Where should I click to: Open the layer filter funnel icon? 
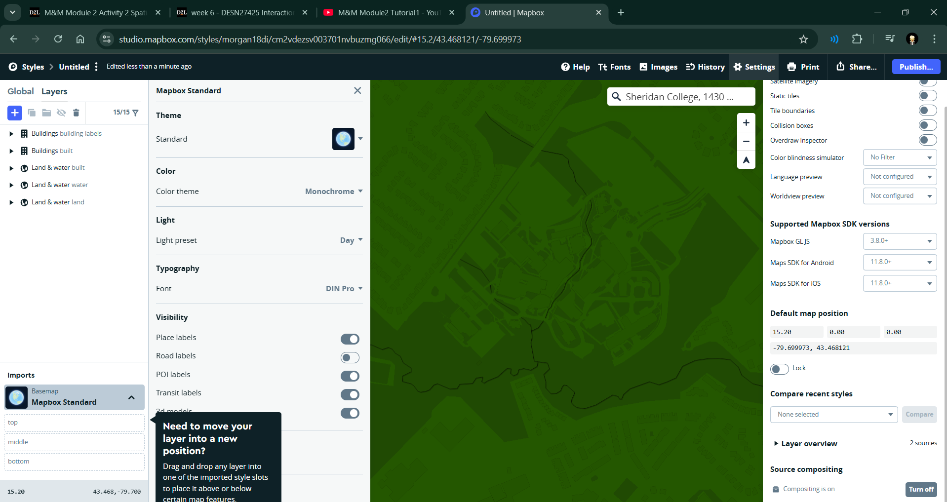point(135,113)
